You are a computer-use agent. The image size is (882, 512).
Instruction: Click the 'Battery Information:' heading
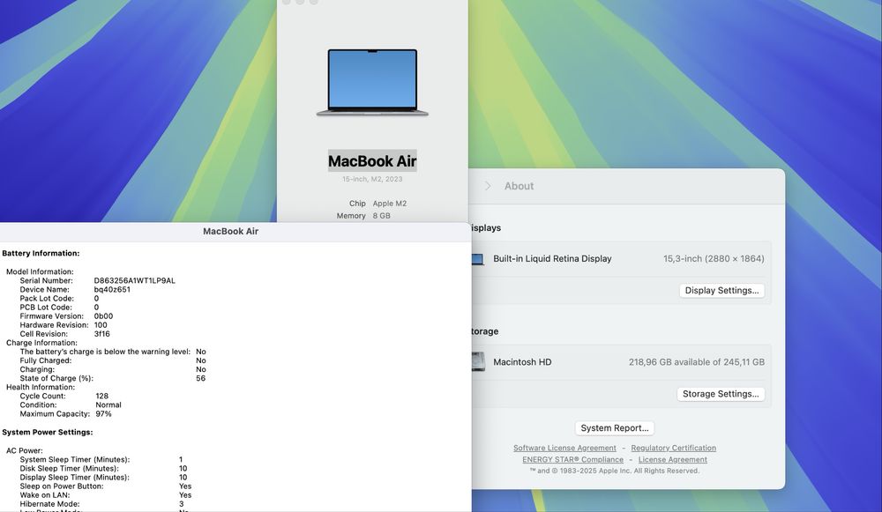(41, 254)
